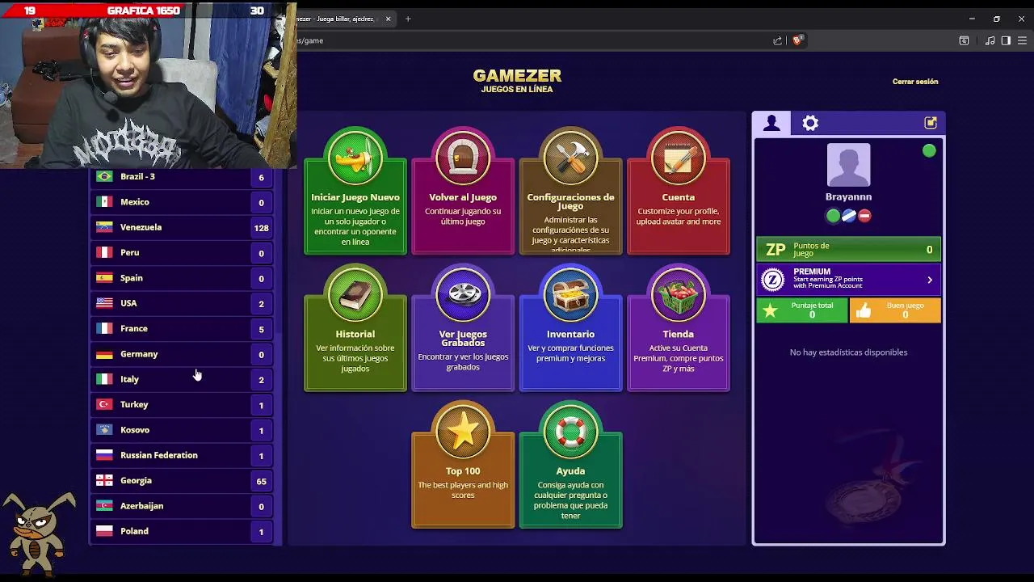
Task: Open the Historial book tile
Action: tap(355, 327)
